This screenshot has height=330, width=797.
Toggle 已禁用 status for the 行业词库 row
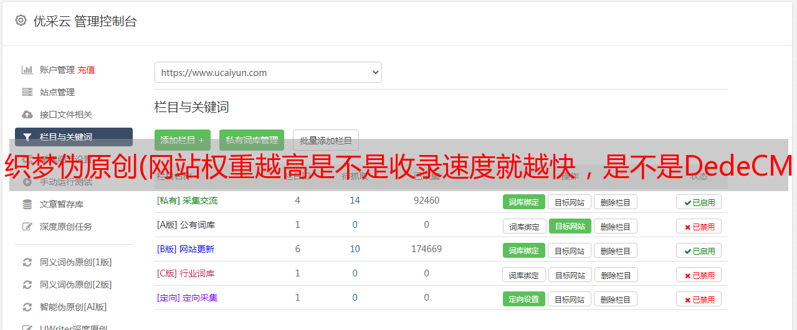699,275
